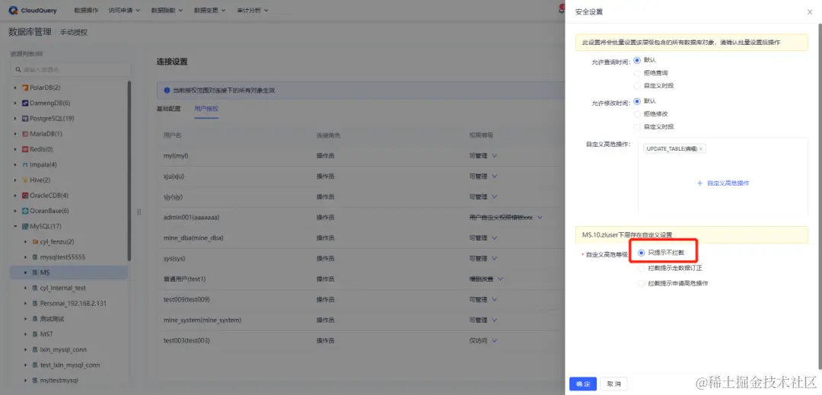Expand the PolarDB(2) tree node arrow
822x395 pixels.
coord(15,88)
